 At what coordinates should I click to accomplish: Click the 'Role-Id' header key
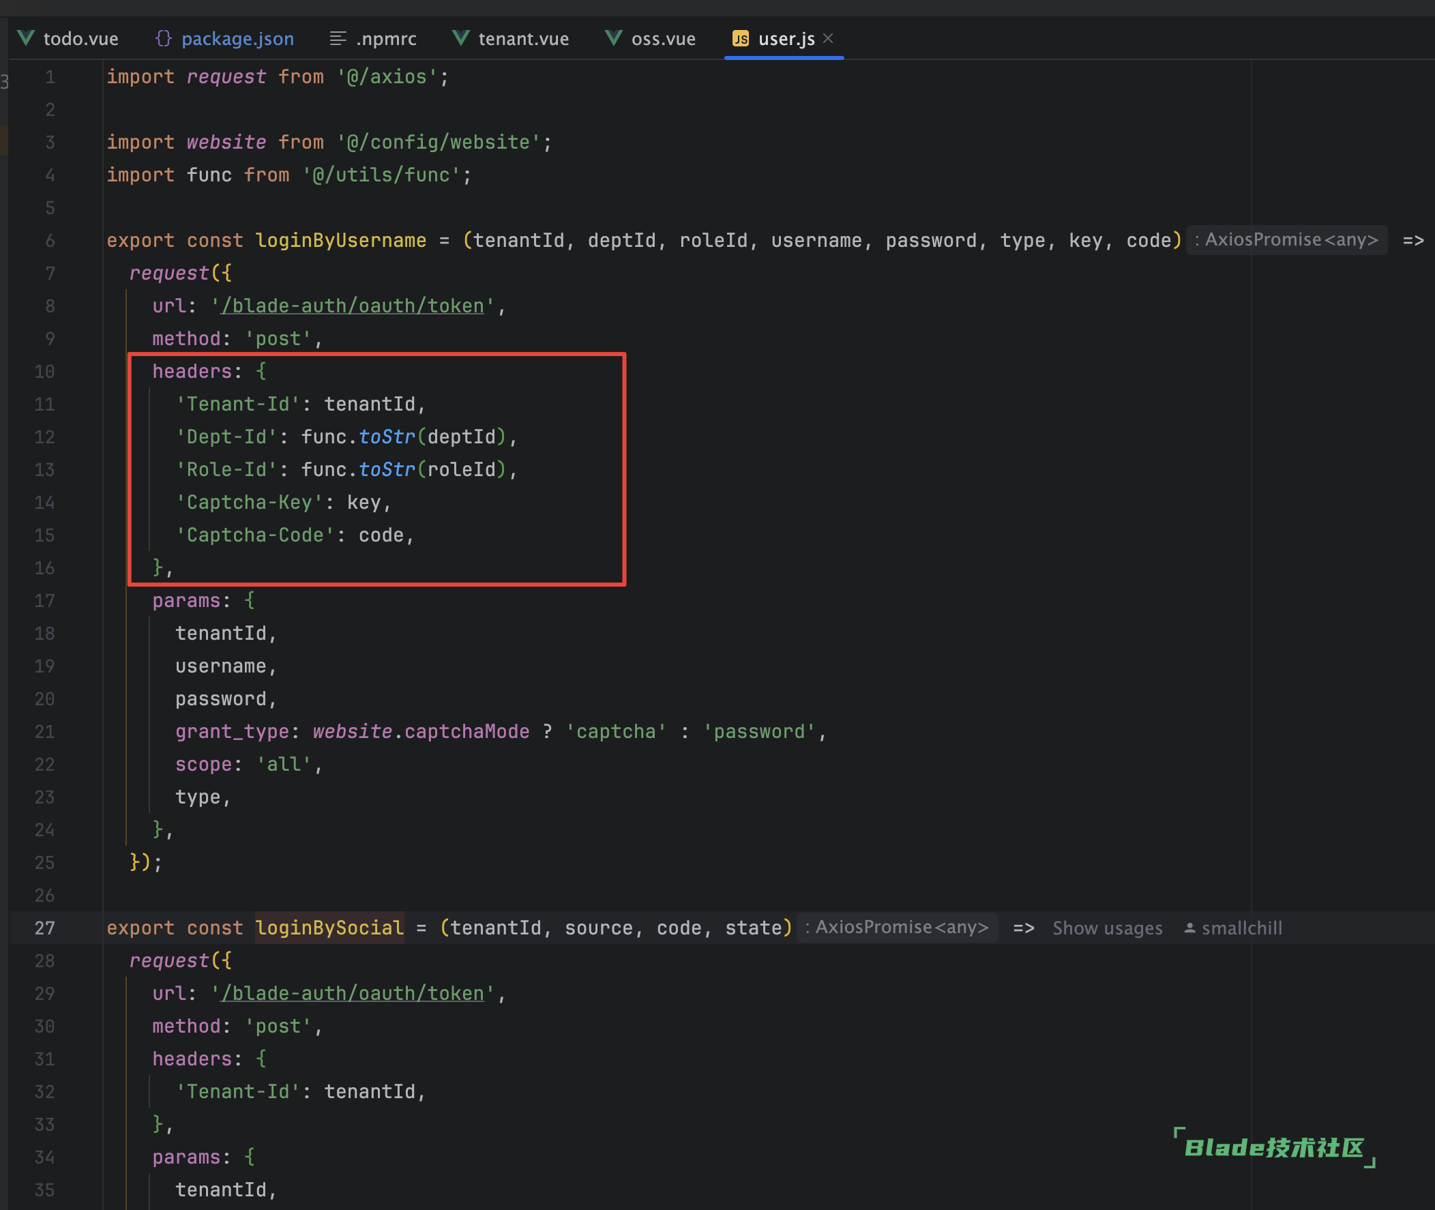[227, 470]
